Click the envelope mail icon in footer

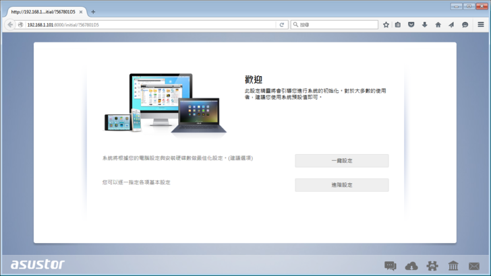[x=474, y=266]
